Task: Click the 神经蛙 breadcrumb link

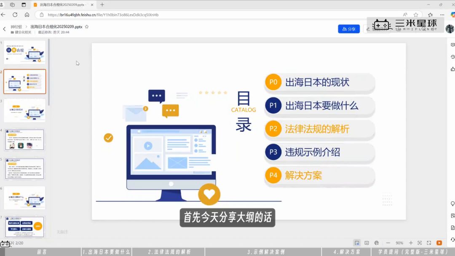Action: point(16,27)
